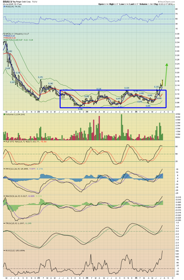
Task: Click the 500K volume axis label
Action: [177, 137]
